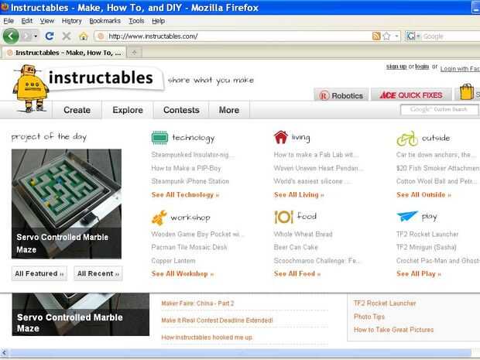
Task: Open See All Outside link
Action: click(423, 194)
